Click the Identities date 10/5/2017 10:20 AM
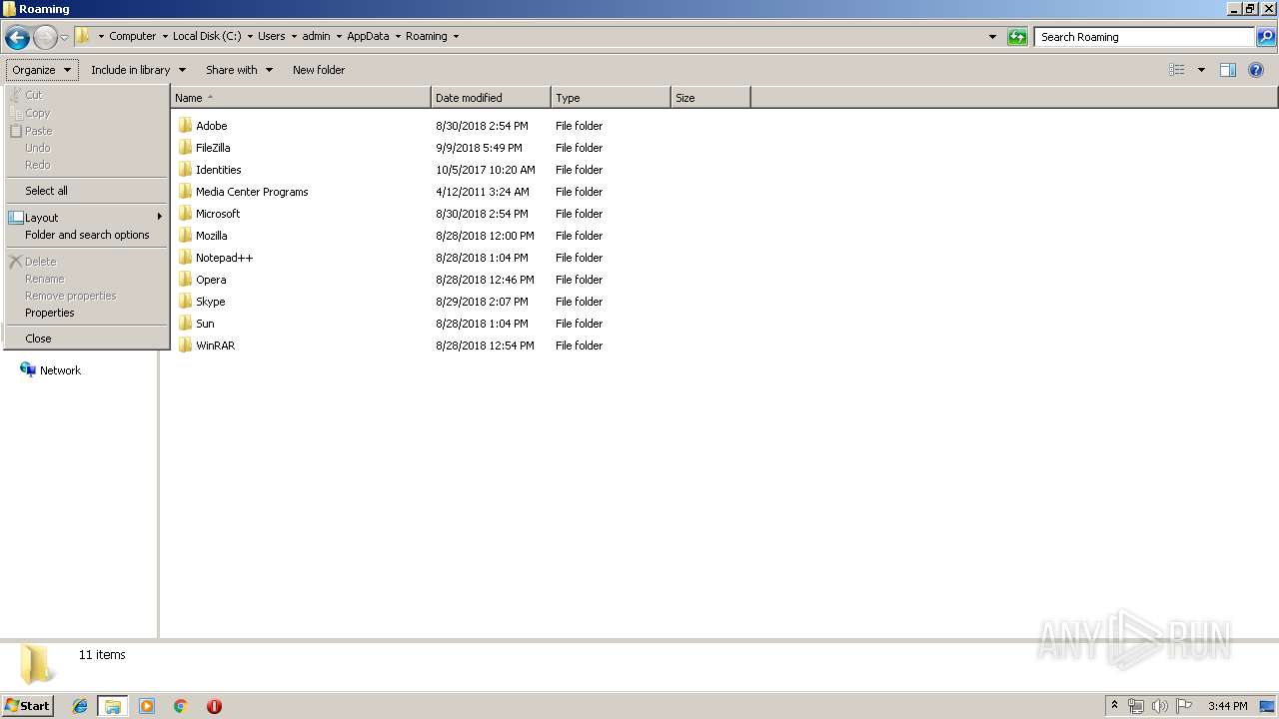Image resolution: width=1279 pixels, height=719 pixels. (486, 170)
